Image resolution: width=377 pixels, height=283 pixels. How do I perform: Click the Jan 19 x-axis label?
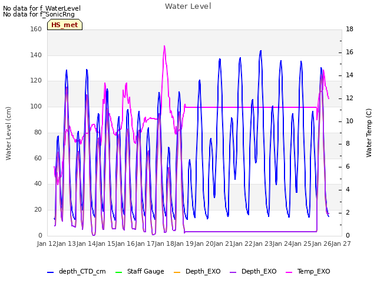click(x=184, y=243)
